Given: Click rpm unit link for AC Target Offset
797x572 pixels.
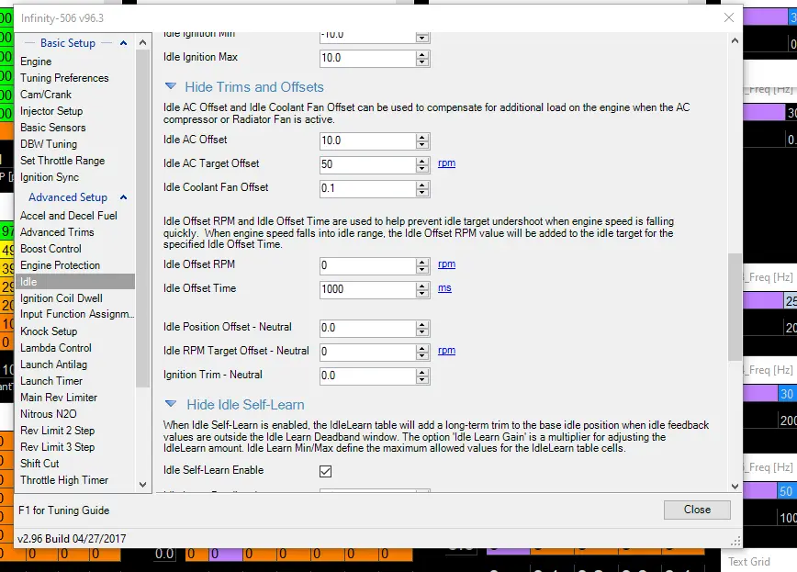Looking at the screenshot, I should point(446,163).
